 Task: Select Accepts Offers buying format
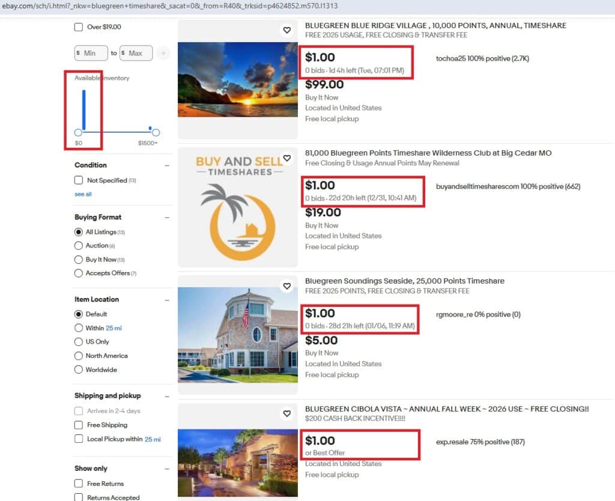(x=80, y=273)
